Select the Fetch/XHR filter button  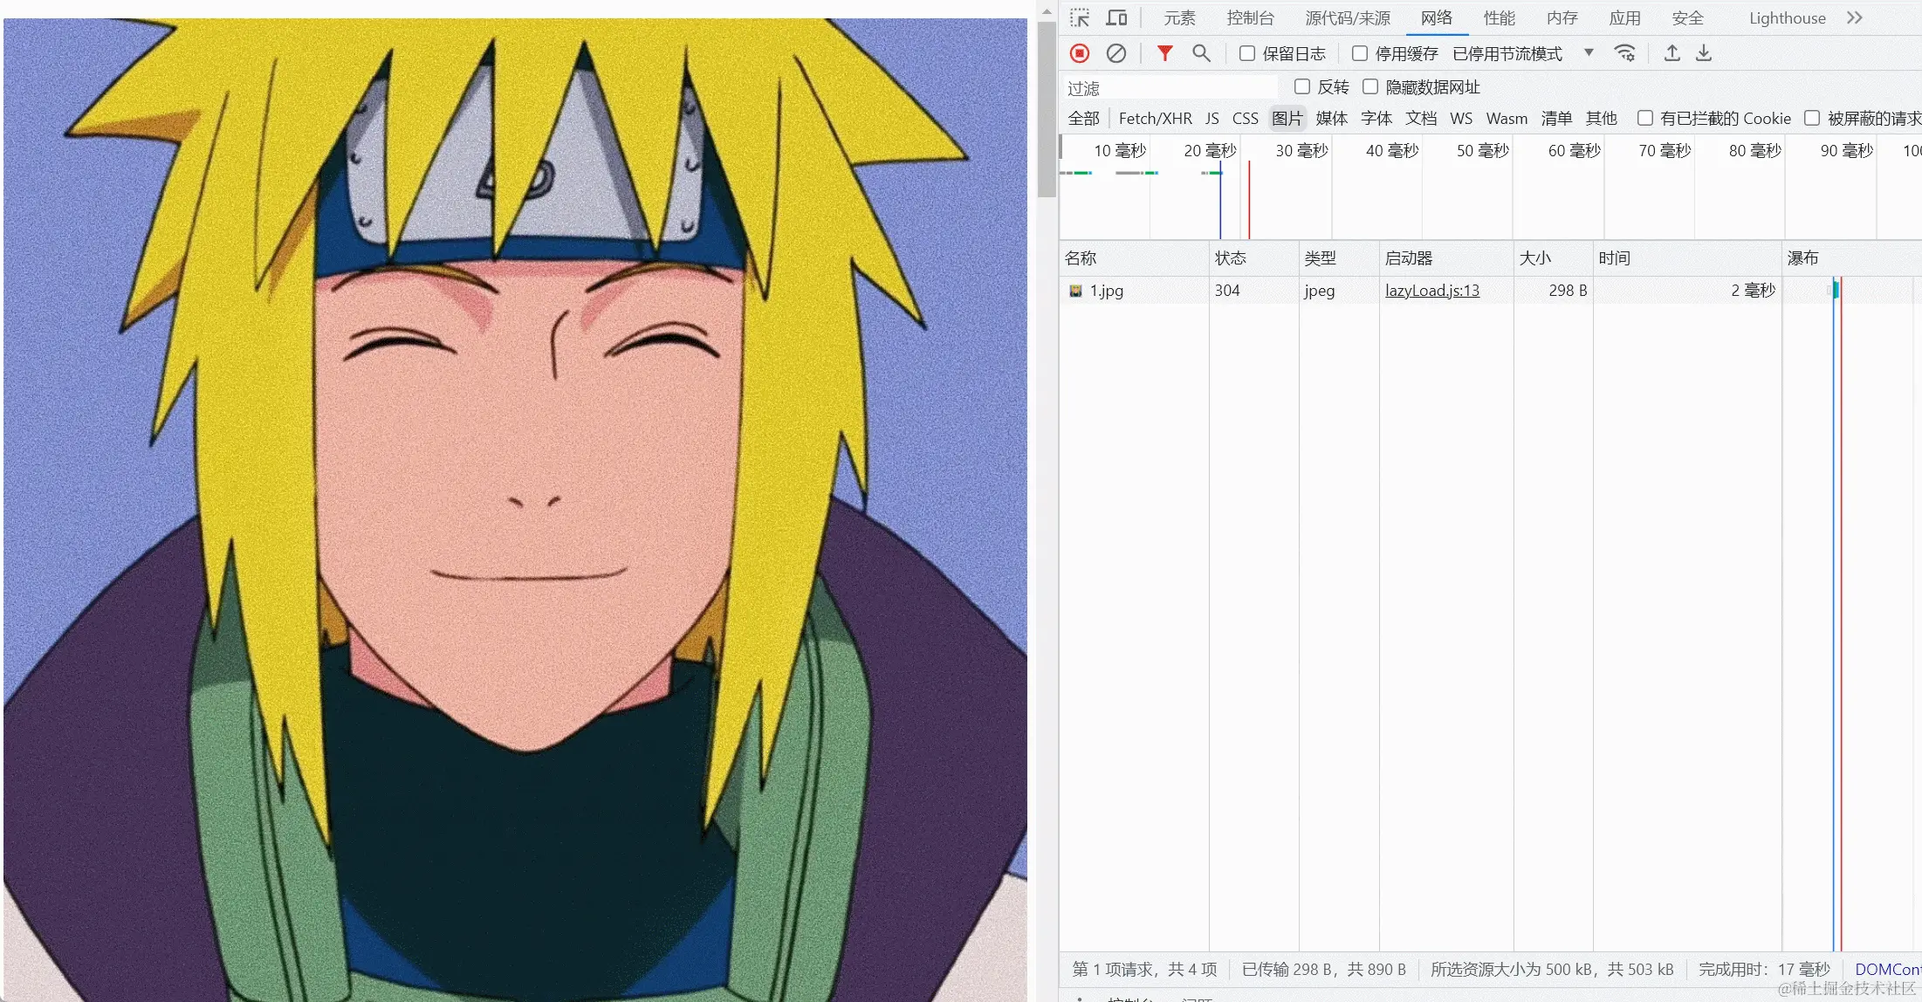coord(1155,119)
